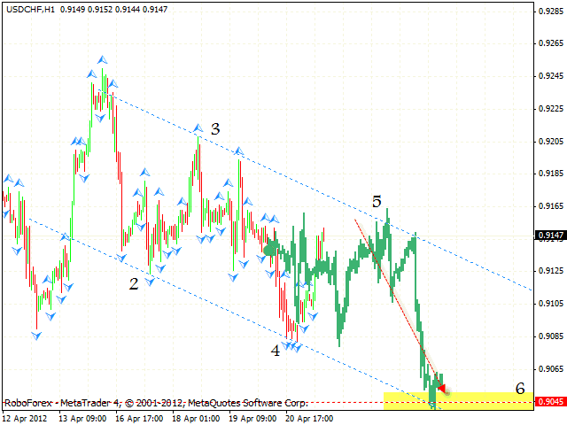
Task: Click the red 0.9045 price level tag
Action: (548, 402)
